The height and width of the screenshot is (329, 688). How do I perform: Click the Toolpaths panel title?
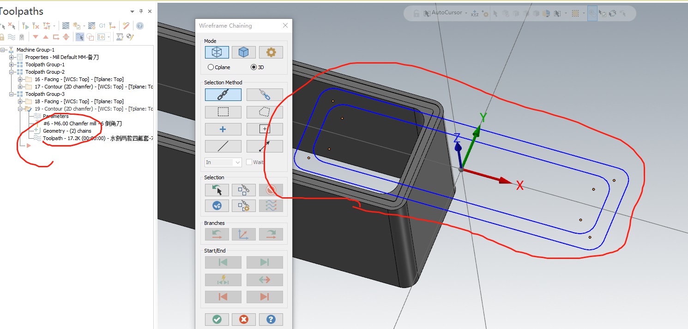21,12
